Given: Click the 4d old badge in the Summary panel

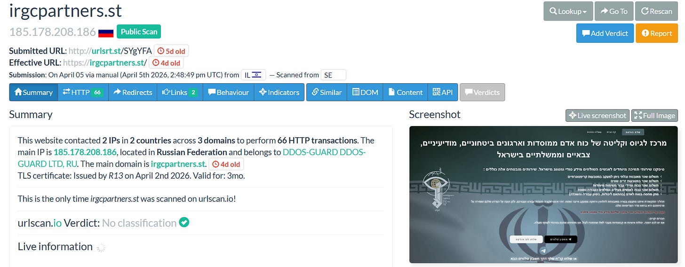Looking at the screenshot, I should (226, 164).
